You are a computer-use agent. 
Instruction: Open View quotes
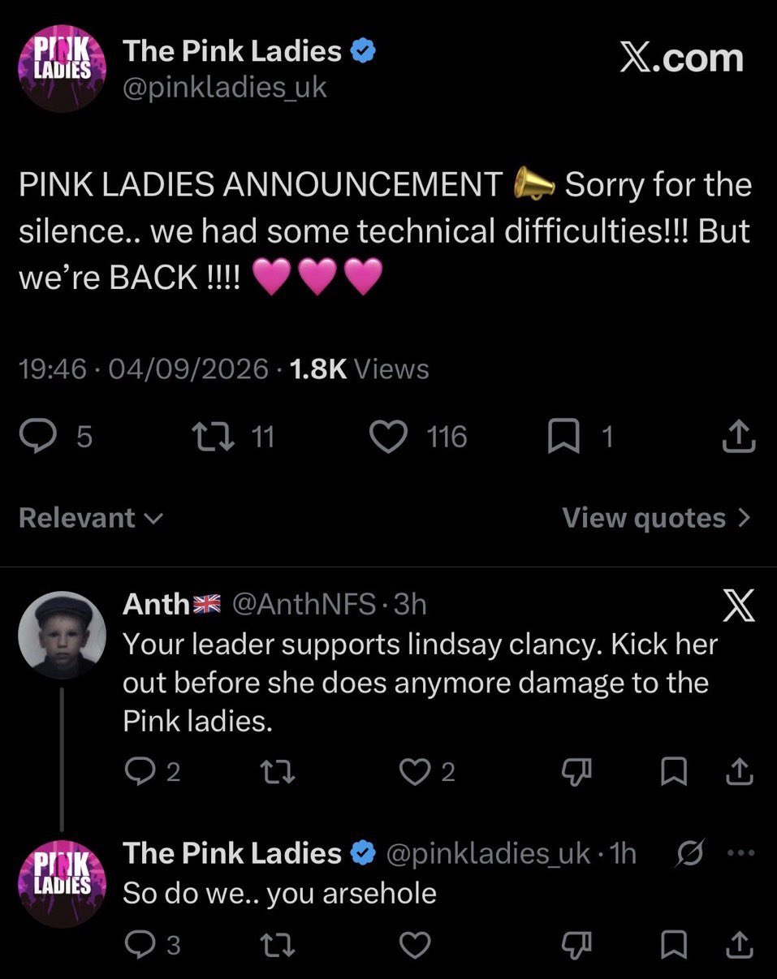click(656, 518)
